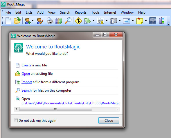This screenshot has width=171, height=138.
Task: Open the Edit menu
Action: tap(18, 12)
